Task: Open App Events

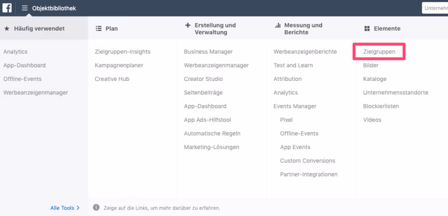Action: pyautogui.click(x=295, y=147)
